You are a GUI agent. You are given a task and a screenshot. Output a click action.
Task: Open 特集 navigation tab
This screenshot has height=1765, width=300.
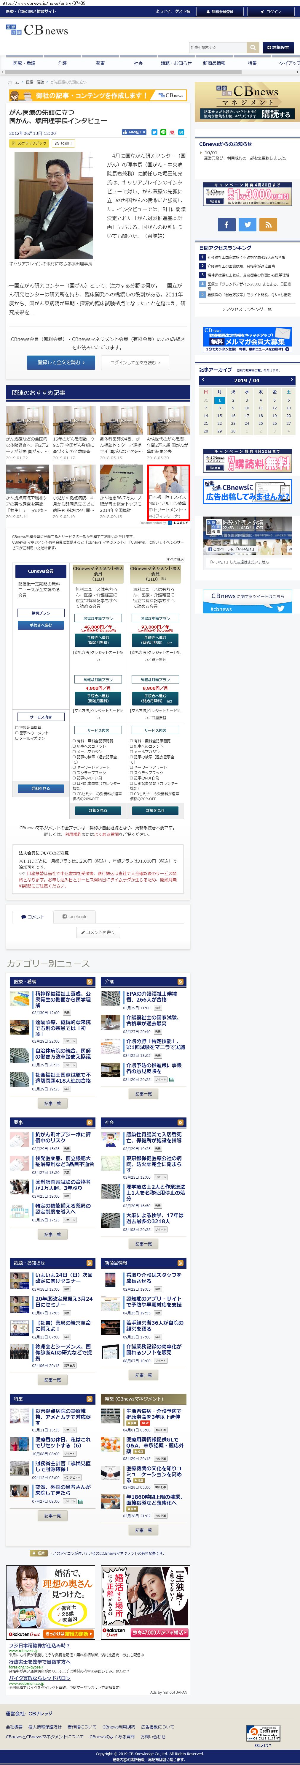click(x=252, y=63)
